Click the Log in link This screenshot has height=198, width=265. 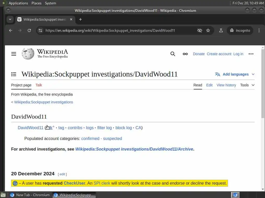tap(238, 54)
